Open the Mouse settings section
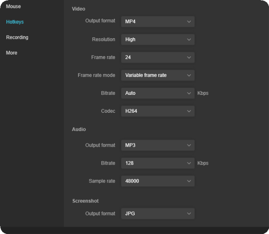The width and height of the screenshot is (269, 234). 13,7
